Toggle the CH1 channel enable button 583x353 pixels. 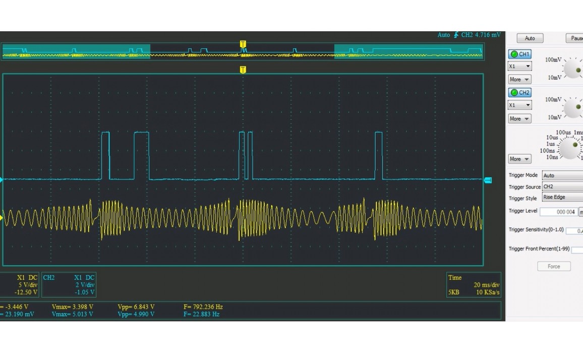click(x=519, y=54)
